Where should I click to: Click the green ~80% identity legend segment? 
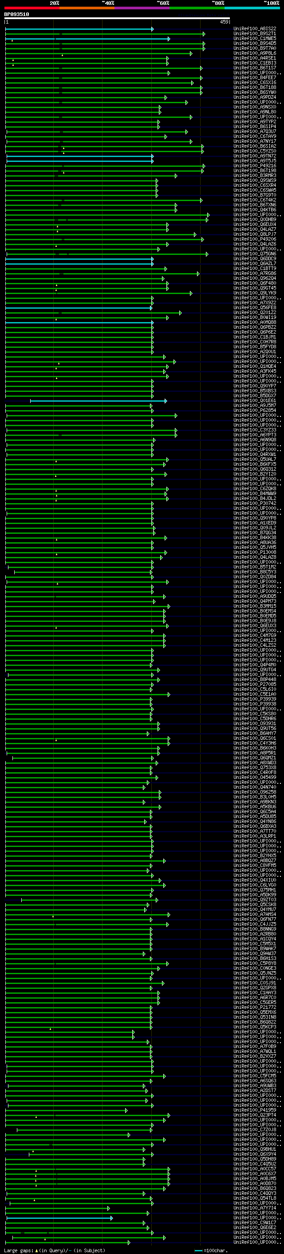tap(197, 8)
